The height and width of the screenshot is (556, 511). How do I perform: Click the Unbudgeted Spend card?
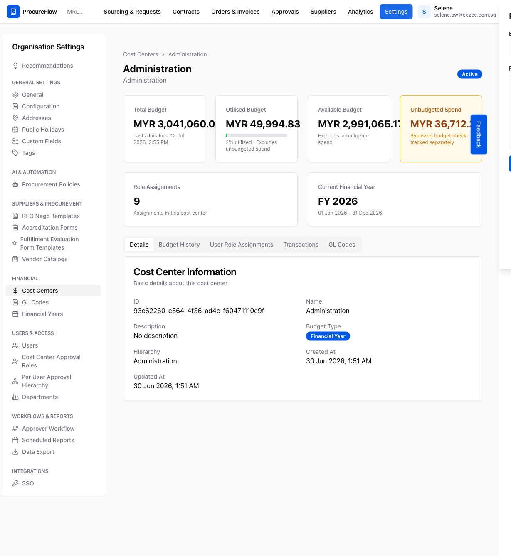441,129
